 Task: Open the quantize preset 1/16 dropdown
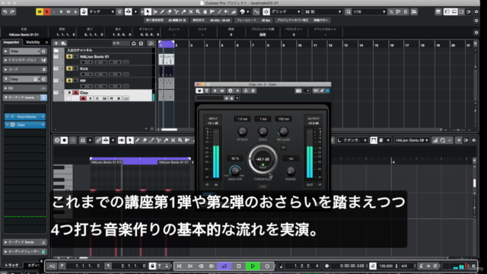[369, 12]
